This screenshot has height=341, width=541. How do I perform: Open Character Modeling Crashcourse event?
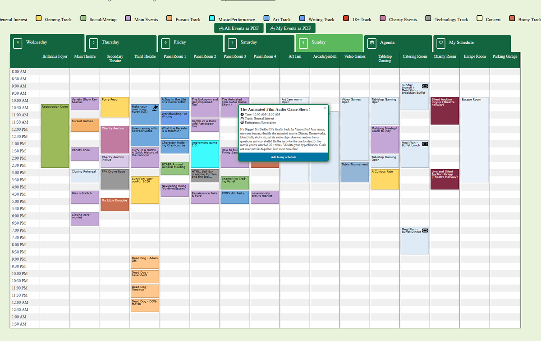(x=175, y=147)
